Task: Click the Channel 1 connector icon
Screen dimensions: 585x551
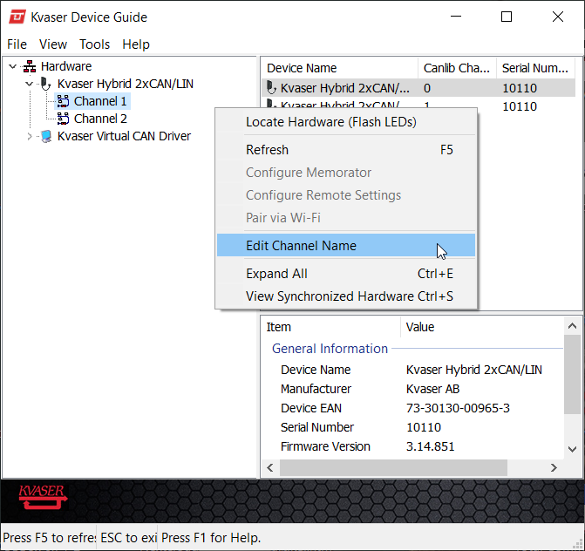Action: point(63,101)
